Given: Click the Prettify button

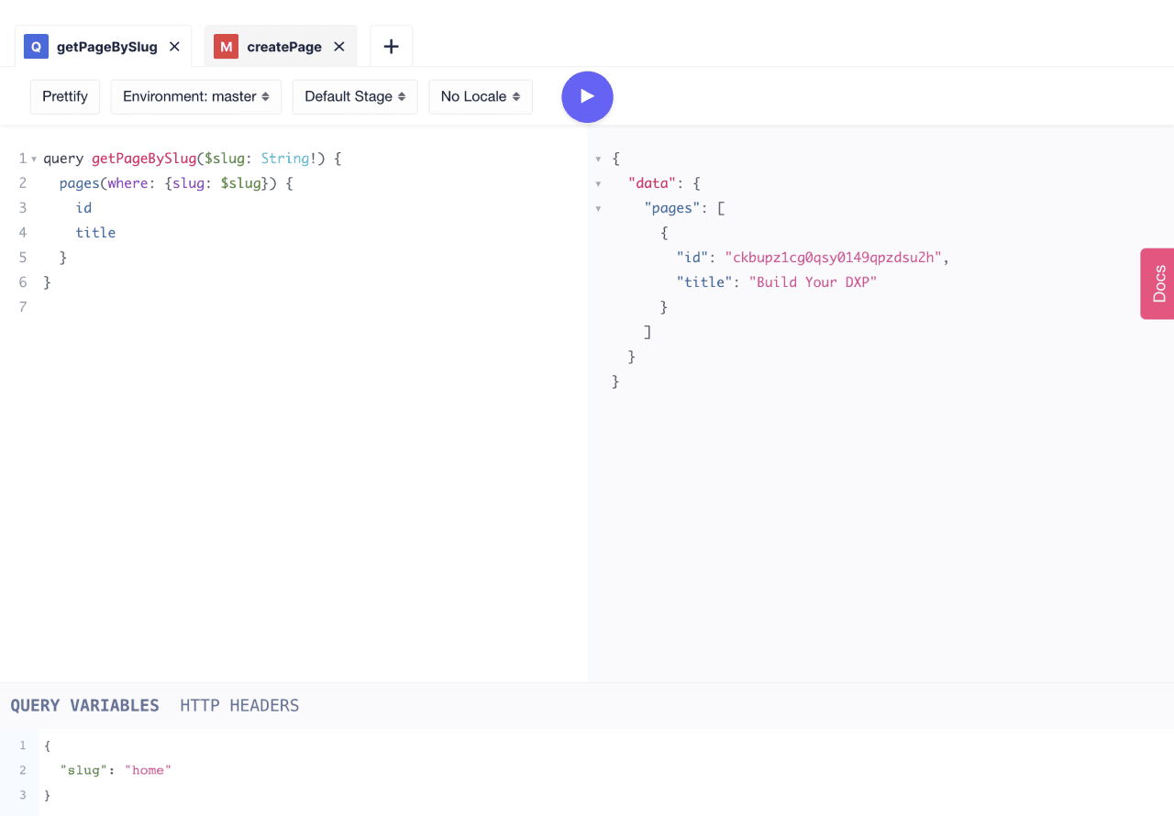Looking at the screenshot, I should 65,96.
